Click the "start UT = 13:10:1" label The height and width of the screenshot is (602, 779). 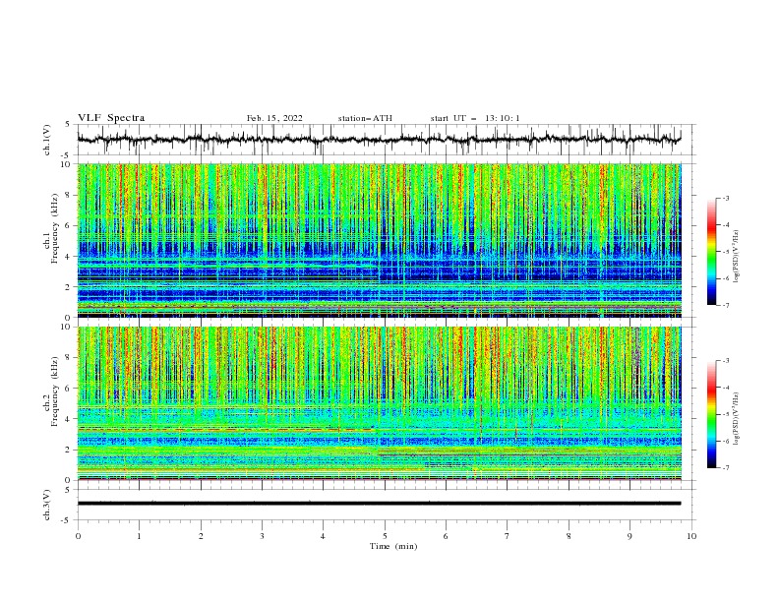tap(475, 118)
